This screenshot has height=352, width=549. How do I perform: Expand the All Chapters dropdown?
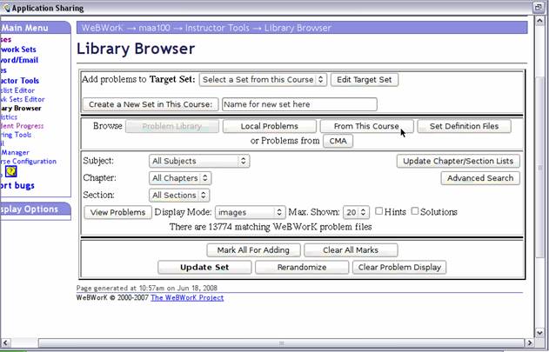180,178
